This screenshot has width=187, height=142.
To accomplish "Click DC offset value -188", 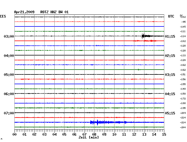I will 183,103.
